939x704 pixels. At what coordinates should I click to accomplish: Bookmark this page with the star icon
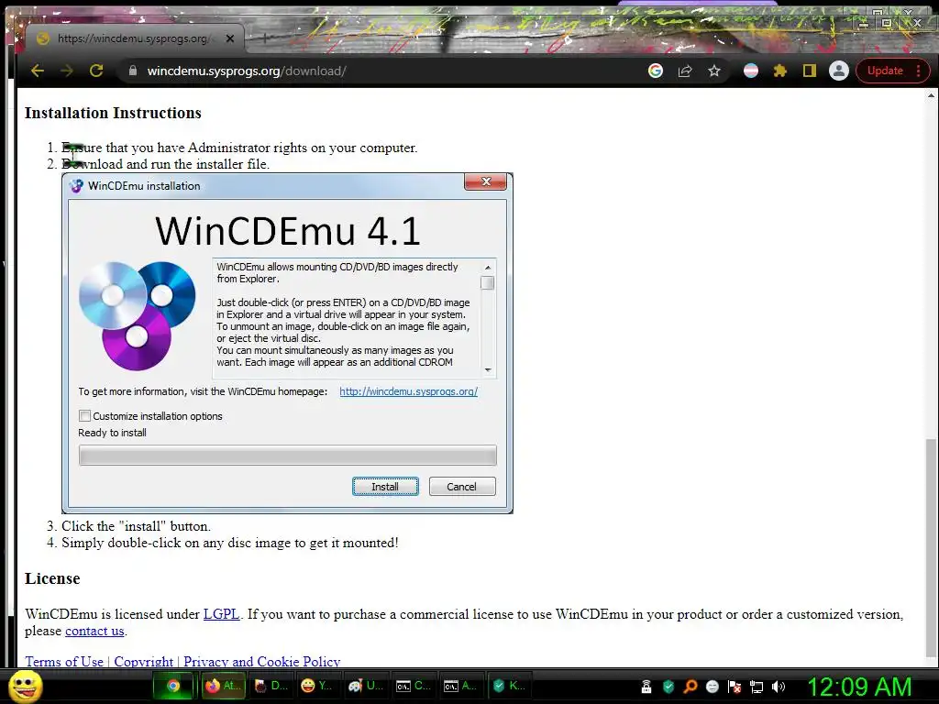(x=713, y=71)
